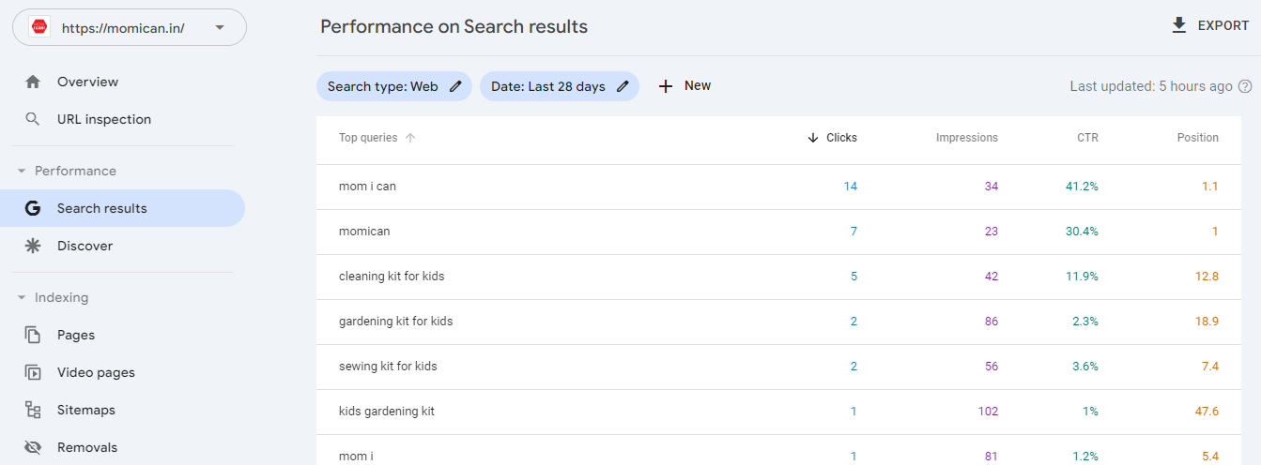1261x465 pixels.
Task: Click the help icon beside Last updated
Action: [1245, 86]
